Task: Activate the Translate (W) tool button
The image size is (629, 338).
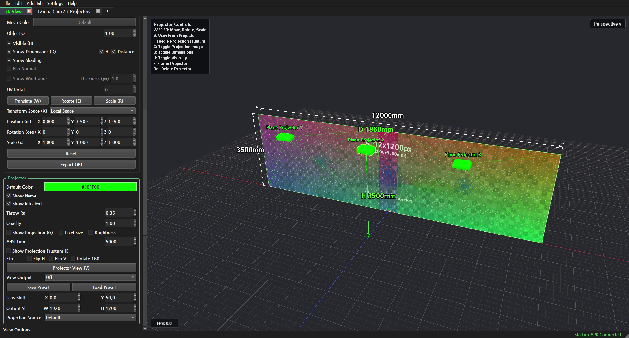Action: [28, 101]
